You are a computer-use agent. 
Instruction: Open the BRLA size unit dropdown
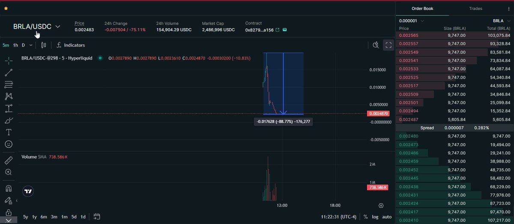click(501, 21)
